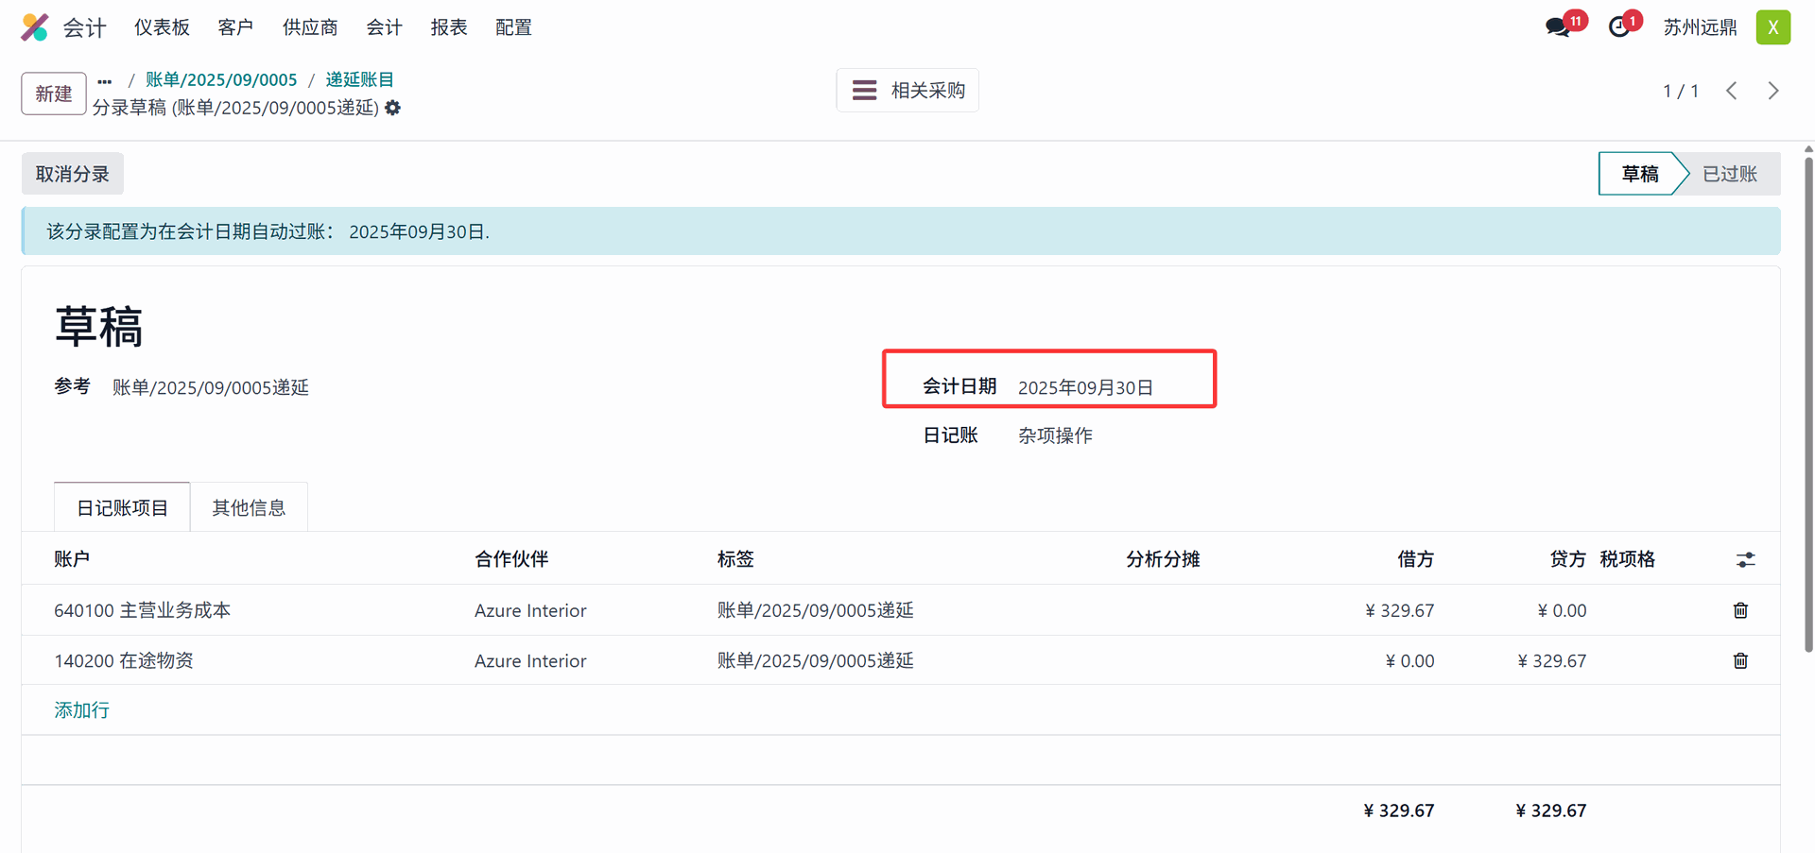
Task: Open the 报表 menu
Action: pyautogui.click(x=449, y=27)
